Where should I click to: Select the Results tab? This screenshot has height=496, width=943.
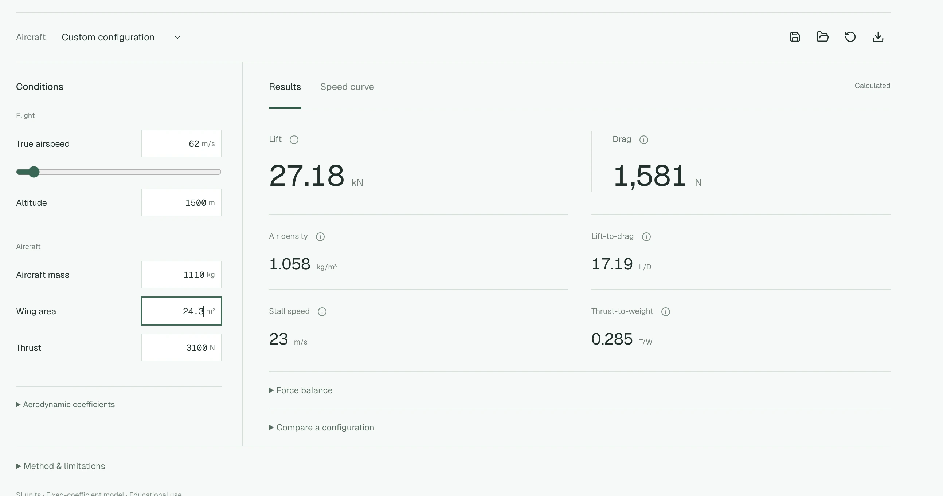click(285, 87)
